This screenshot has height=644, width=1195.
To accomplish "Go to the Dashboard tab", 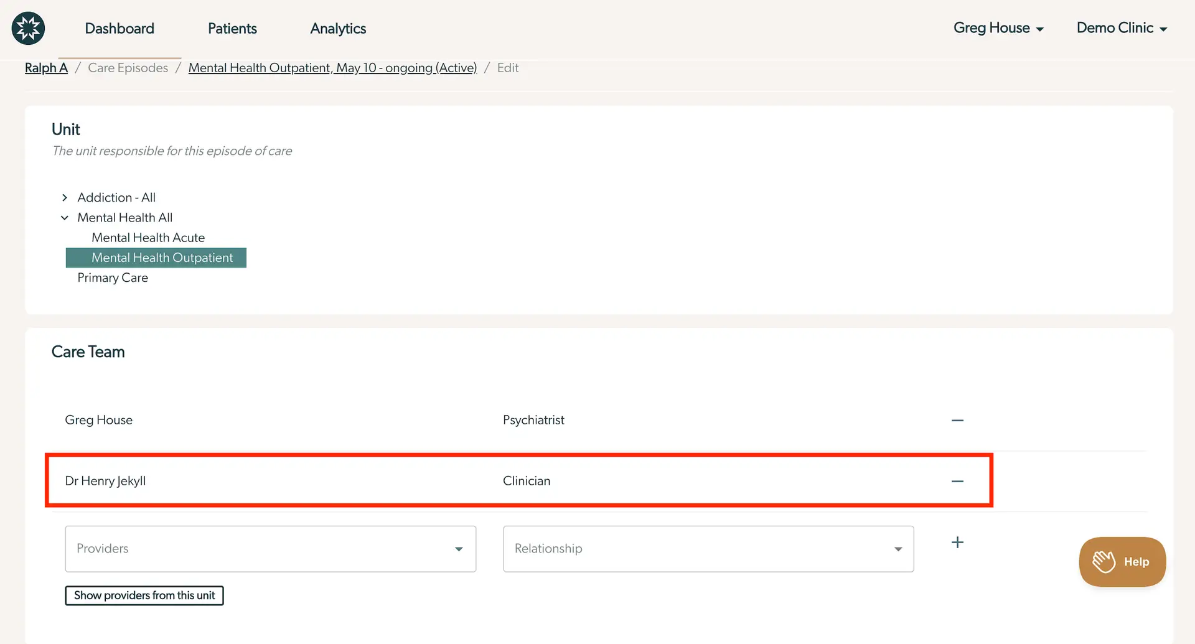I will pos(119,29).
